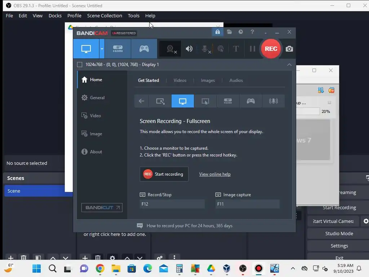Open the Home section in Bandicam sidebar
Viewport: 369px width, 277px height.
click(x=102, y=80)
